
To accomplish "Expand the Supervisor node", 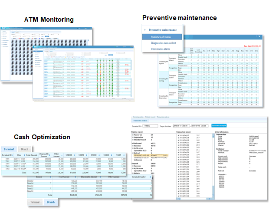I will [133, 137].
